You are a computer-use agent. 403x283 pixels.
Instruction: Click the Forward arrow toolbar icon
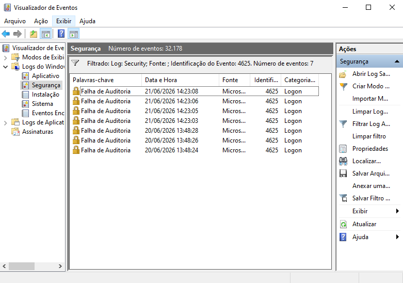(17, 34)
